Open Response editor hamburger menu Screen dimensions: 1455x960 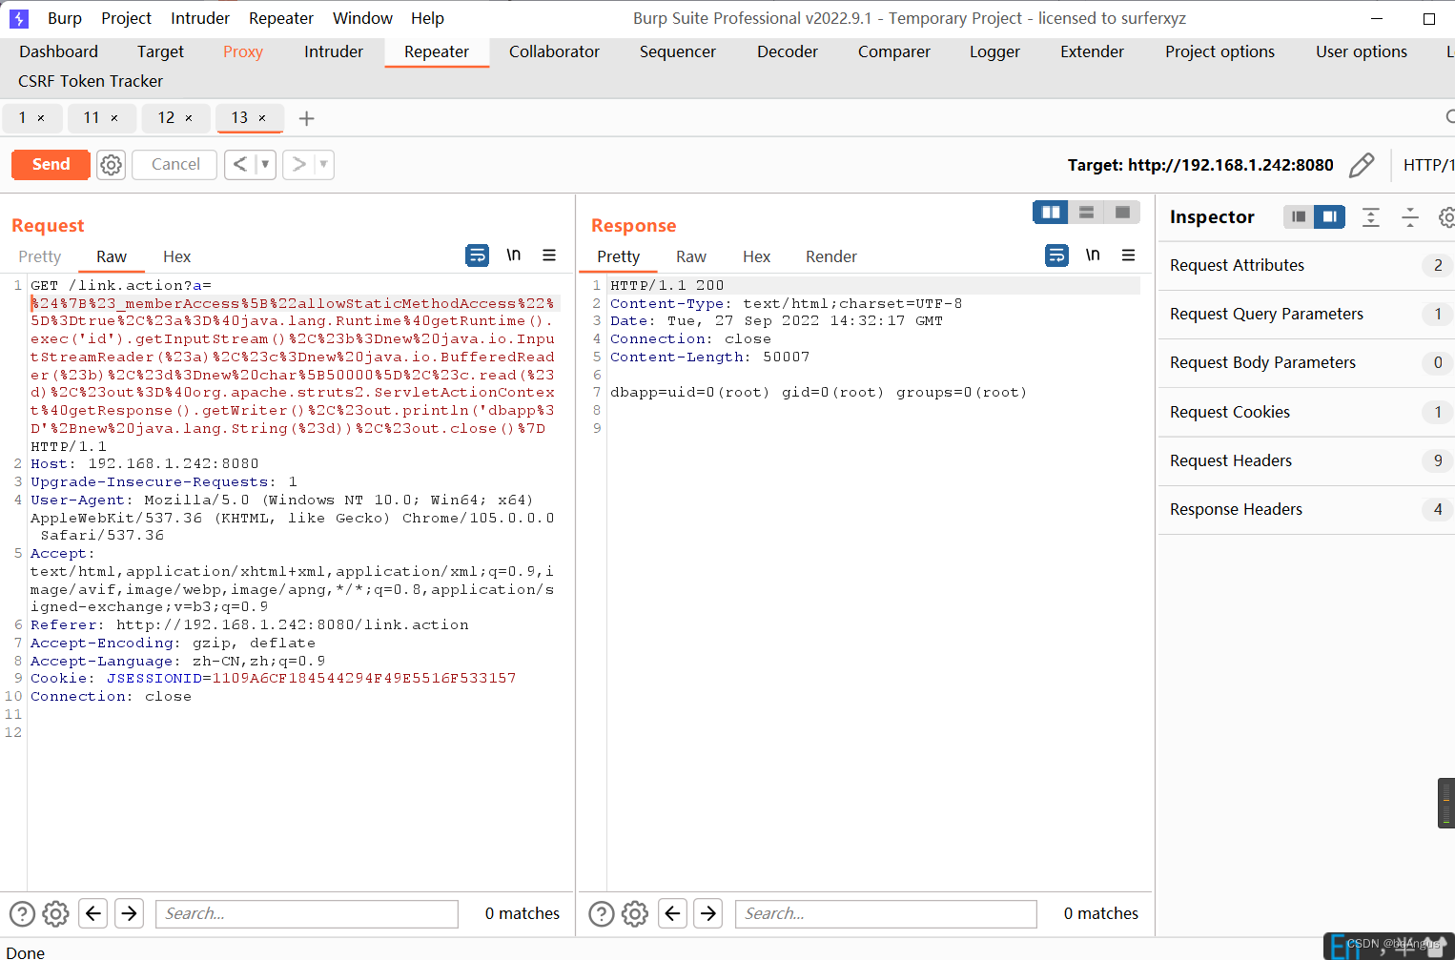1129,255
